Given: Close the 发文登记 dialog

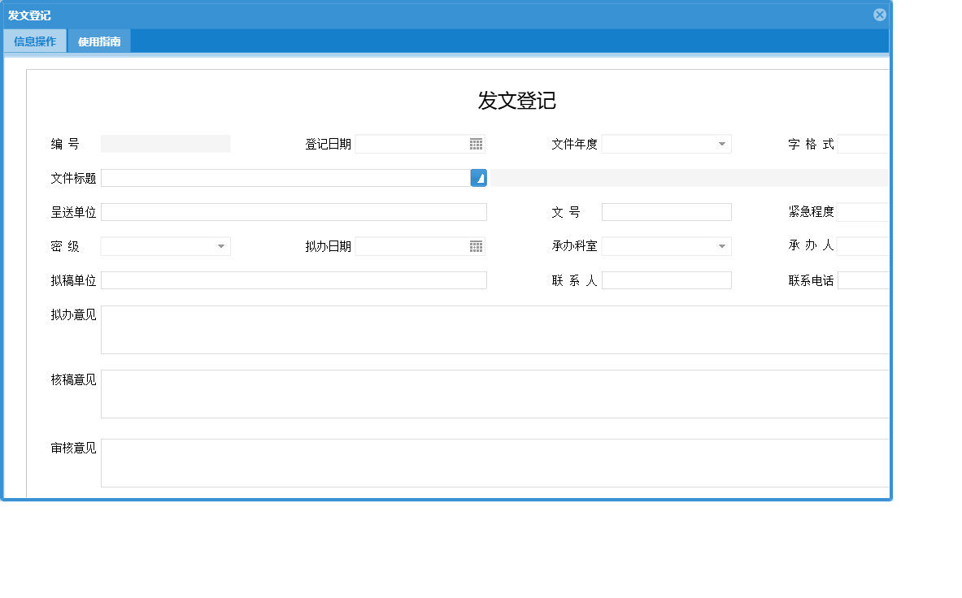Looking at the screenshot, I should tap(879, 14).
